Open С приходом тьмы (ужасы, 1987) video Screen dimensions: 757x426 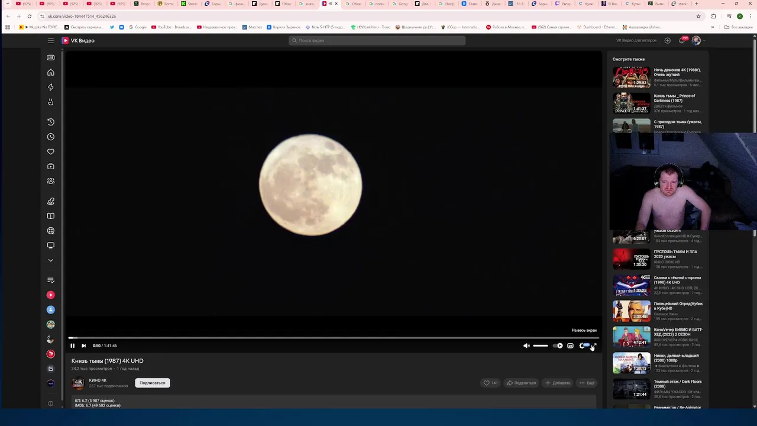[658, 126]
